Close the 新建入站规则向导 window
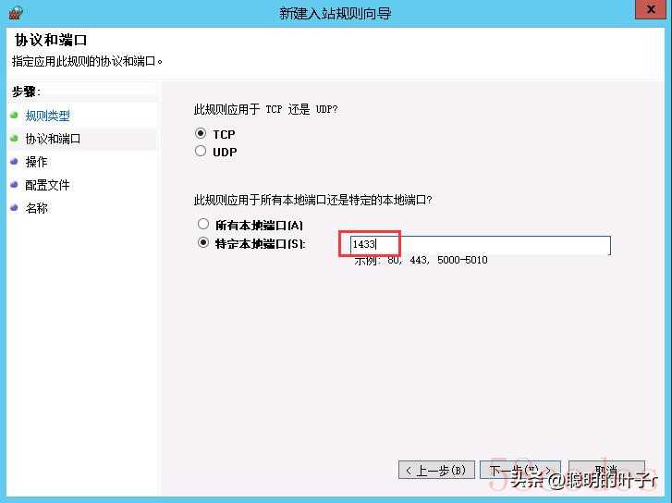 (x=650, y=9)
